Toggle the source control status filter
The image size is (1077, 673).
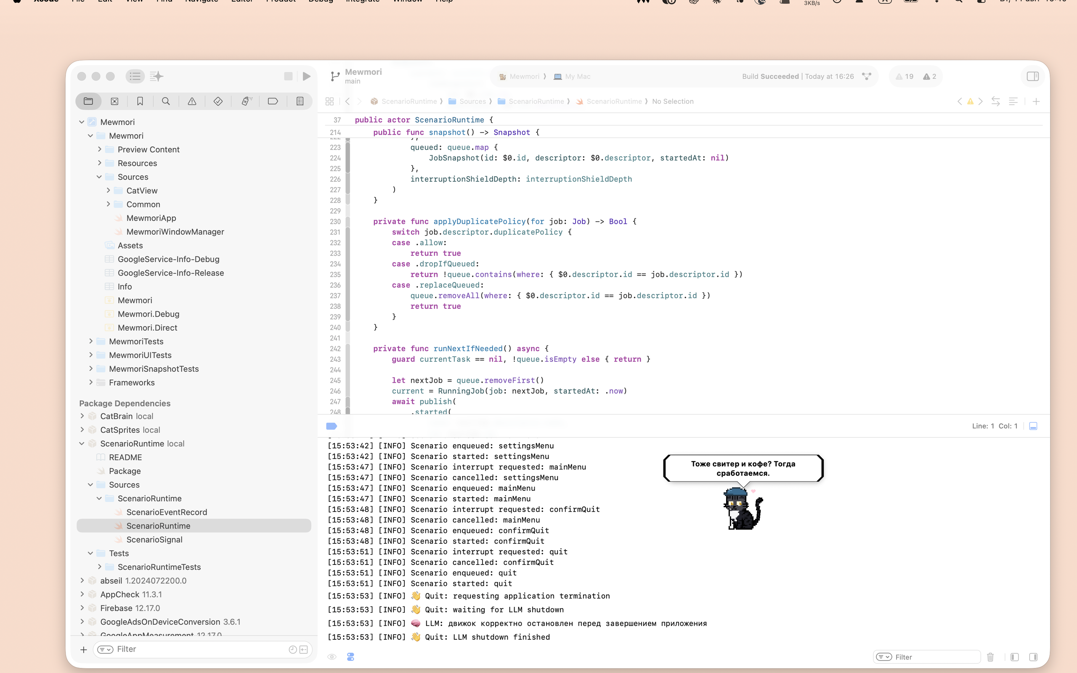coord(304,650)
